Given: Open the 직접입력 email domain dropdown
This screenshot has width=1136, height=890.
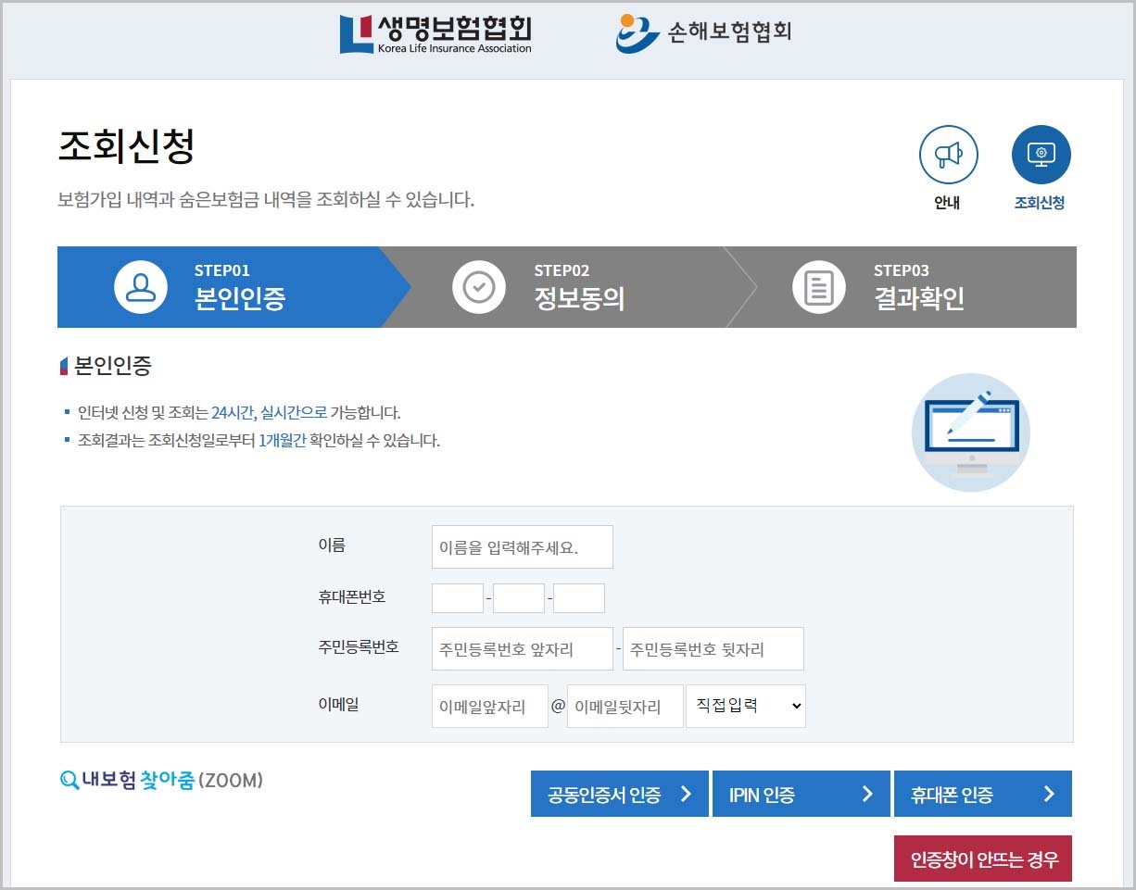Looking at the screenshot, I should pos(746,707).
